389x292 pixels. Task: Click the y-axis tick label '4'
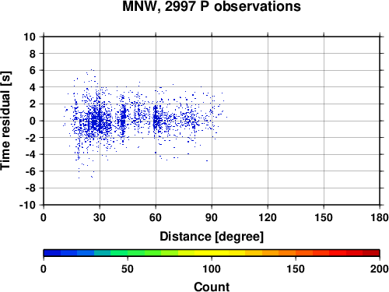point(33,87)
